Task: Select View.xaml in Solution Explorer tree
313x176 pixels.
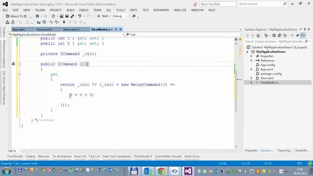Action: coord(267,78)
